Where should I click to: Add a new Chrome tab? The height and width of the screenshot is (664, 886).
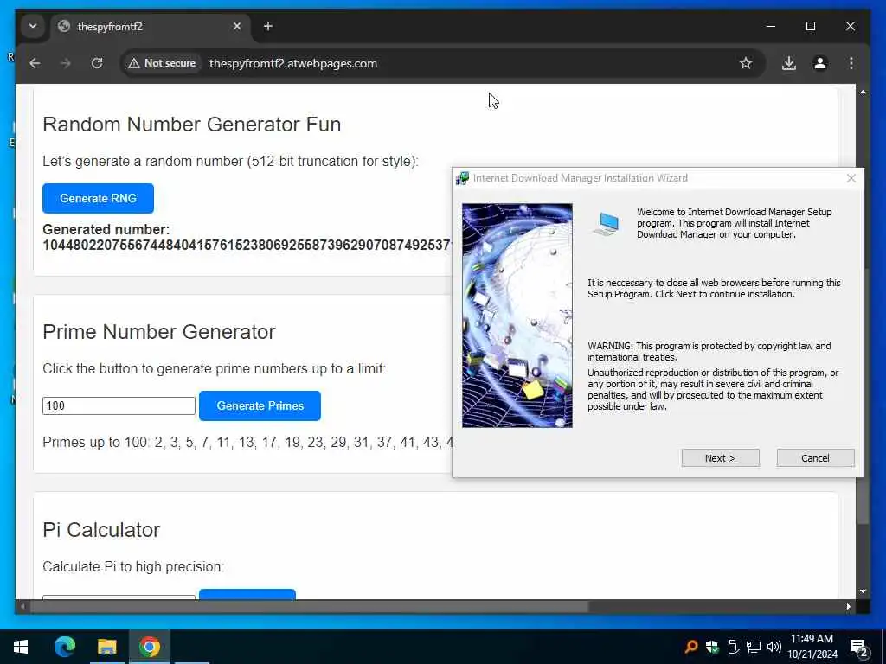268,26
